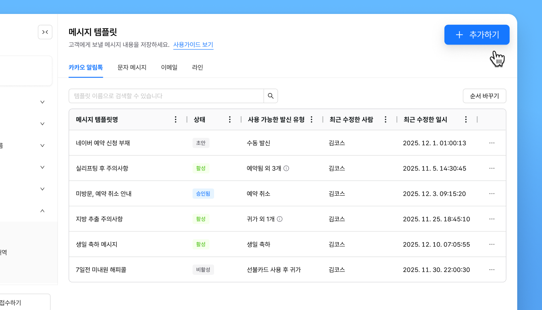The width and height of the screenshot is (542, 310).
Task: Open column menu for 상태 header
Action: pos(230,119)
